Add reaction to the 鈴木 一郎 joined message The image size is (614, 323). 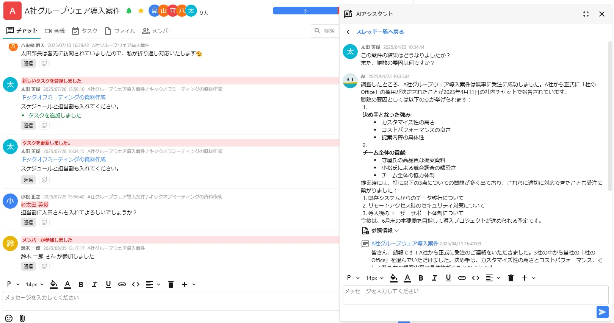[x=44, y=266]
